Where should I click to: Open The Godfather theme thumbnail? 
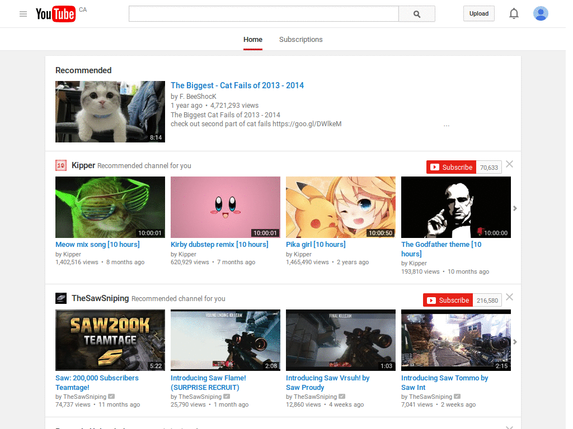coord(456,207)
